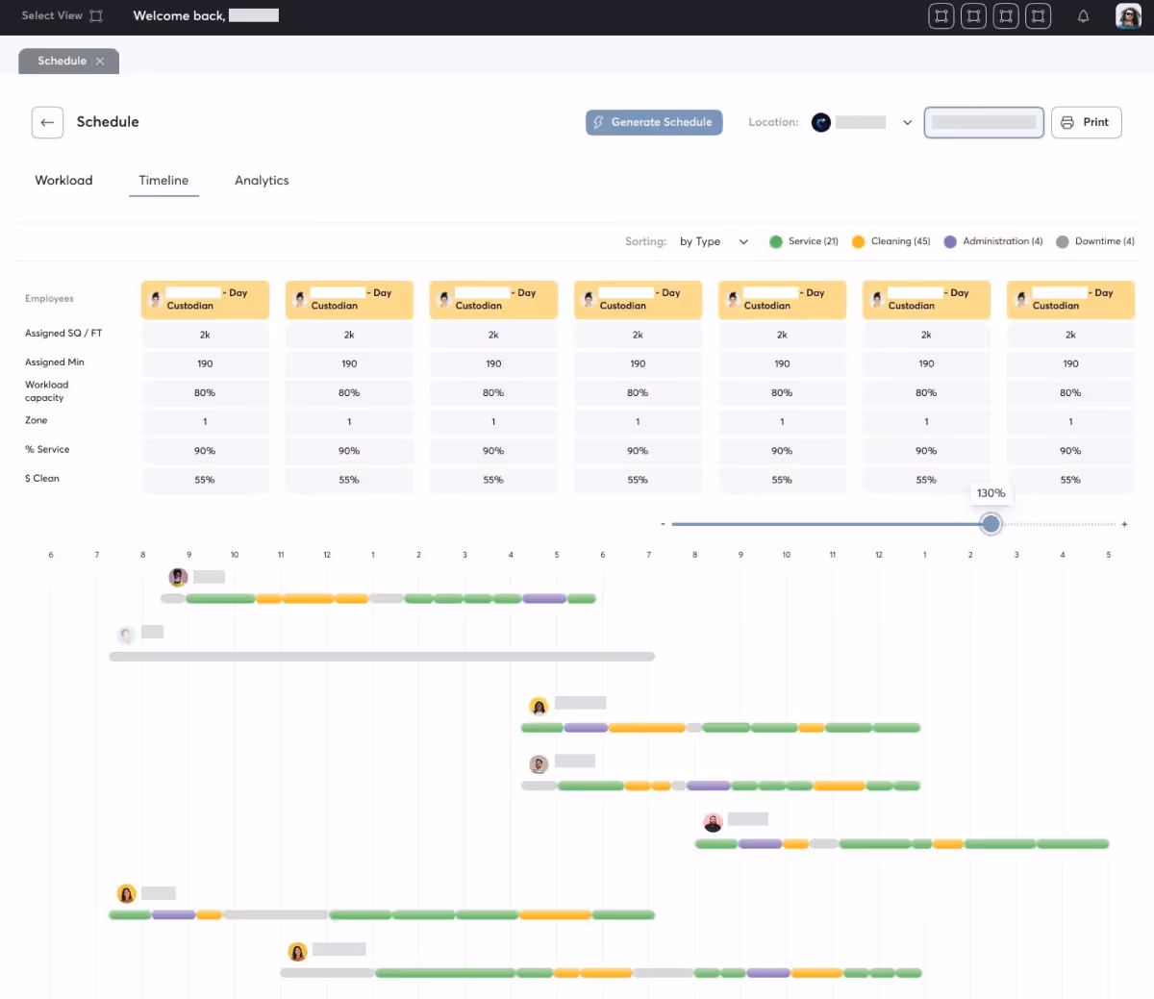1154x999 pixels.
Task: Click the first layout icon in top bar
Action: tap(941, 16)
